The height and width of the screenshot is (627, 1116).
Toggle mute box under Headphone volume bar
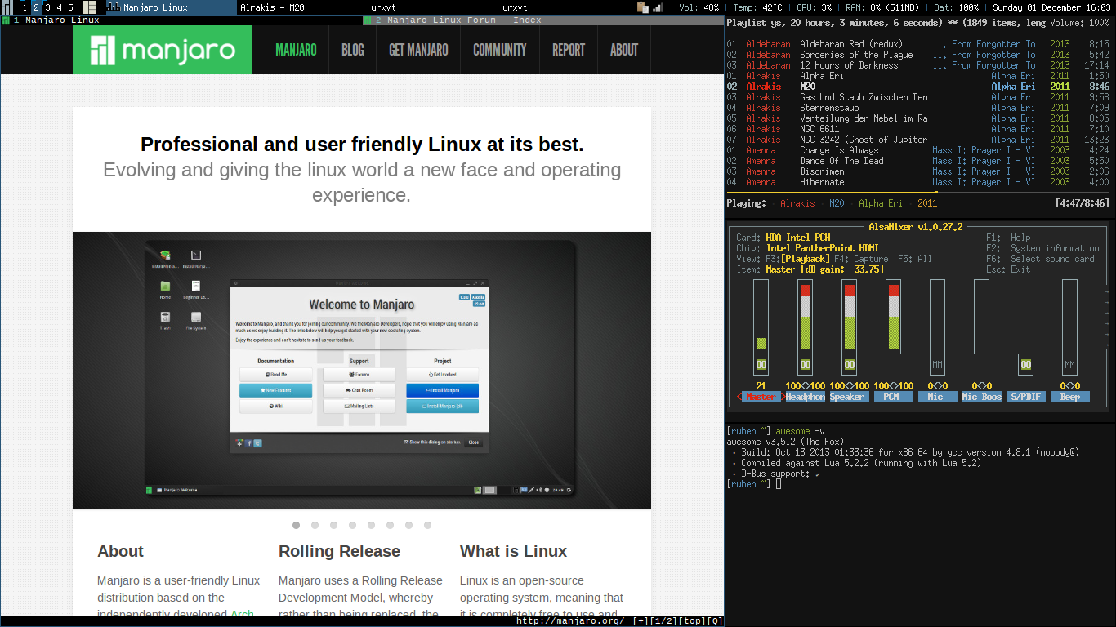(806, 365)
